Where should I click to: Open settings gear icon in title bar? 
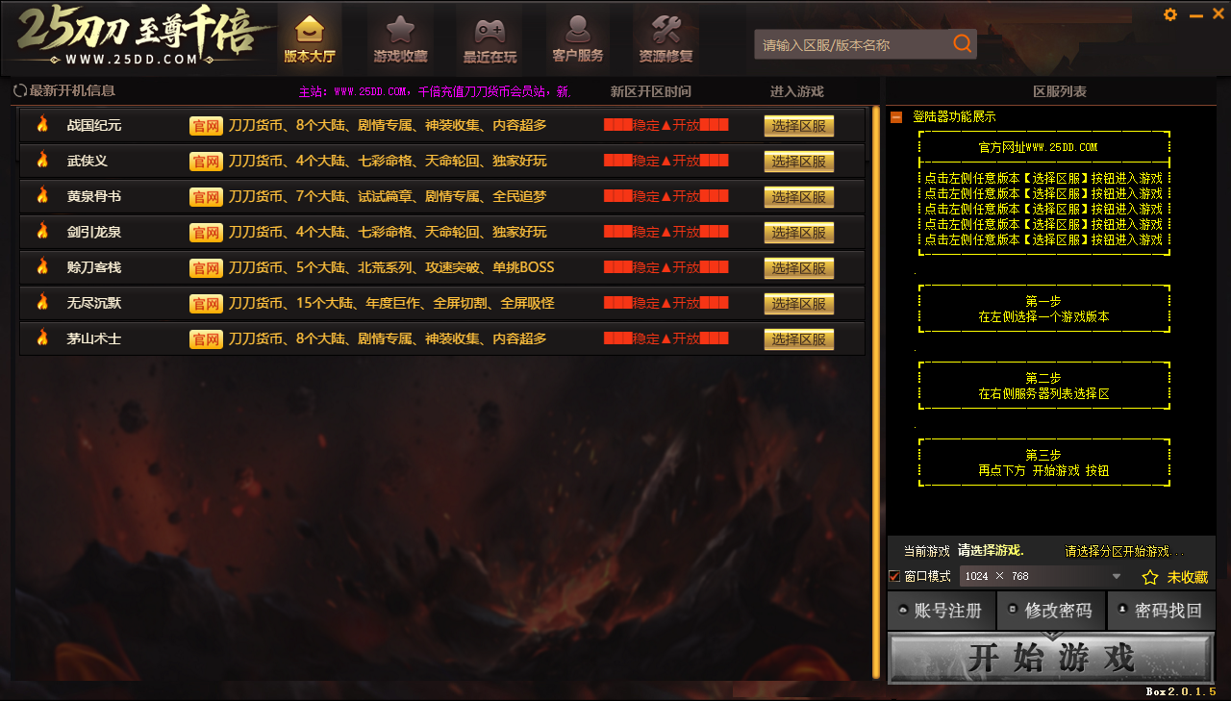[x=1170, y=14]
